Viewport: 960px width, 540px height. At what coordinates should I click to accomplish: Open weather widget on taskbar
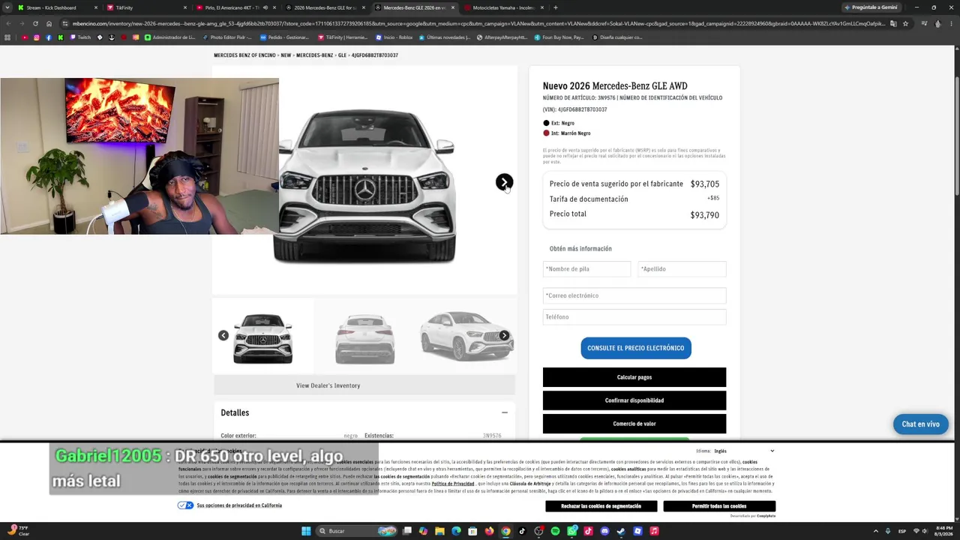(x=18, y=531)
